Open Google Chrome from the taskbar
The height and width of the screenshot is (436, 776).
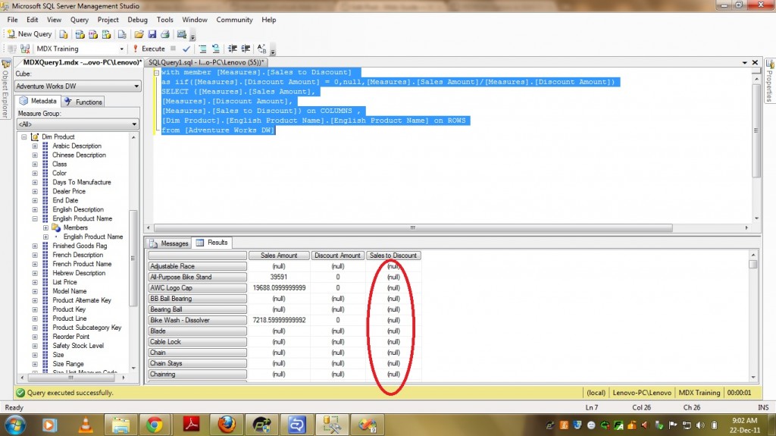coord(155,424)
